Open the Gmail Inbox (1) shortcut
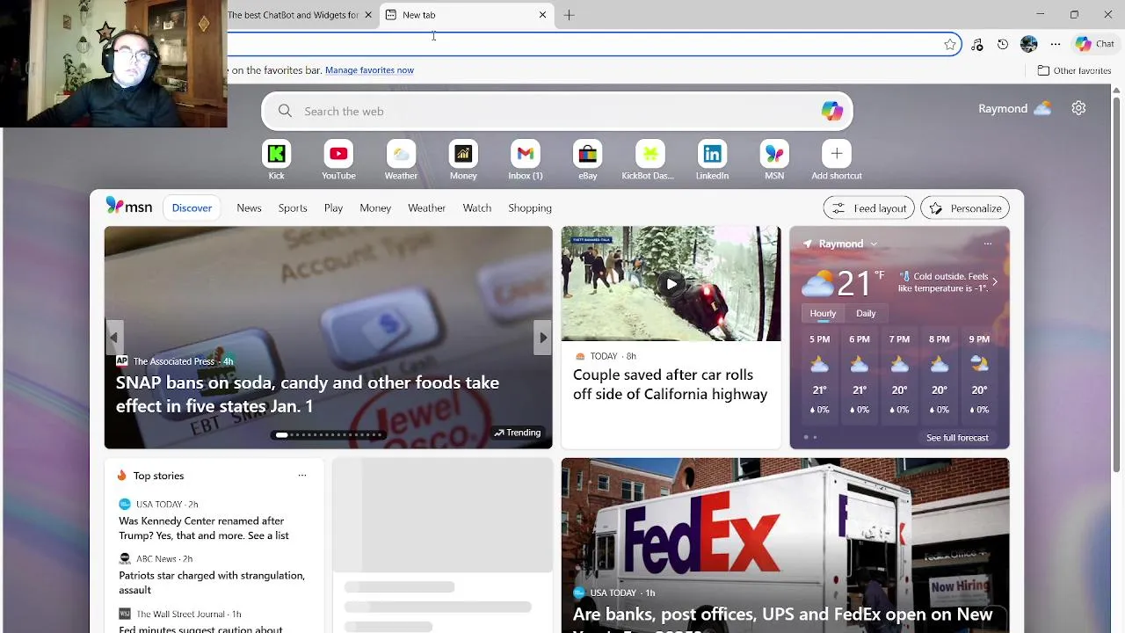The height and width of the screenshot is (633, 1125). 526,155
